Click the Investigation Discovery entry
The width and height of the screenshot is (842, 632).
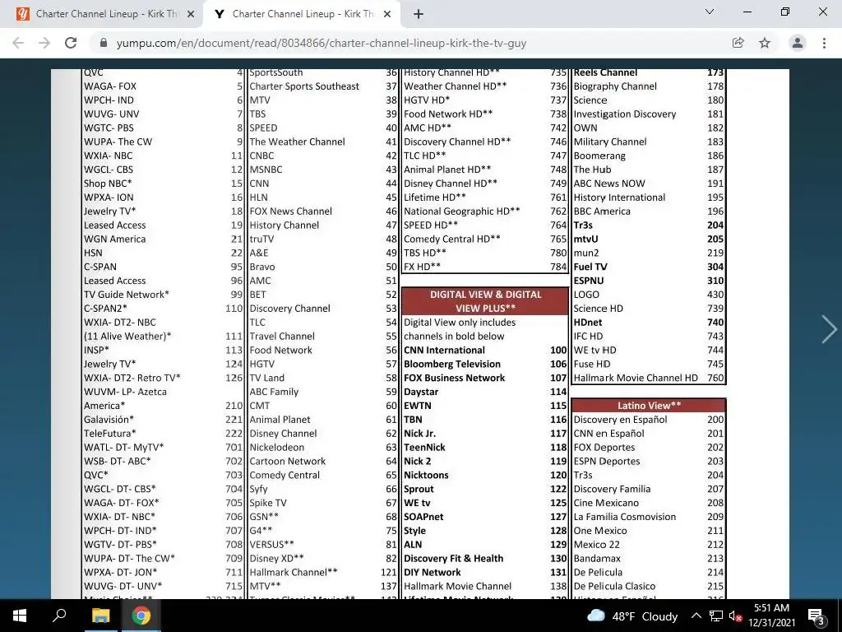click(x=625, y=114)
